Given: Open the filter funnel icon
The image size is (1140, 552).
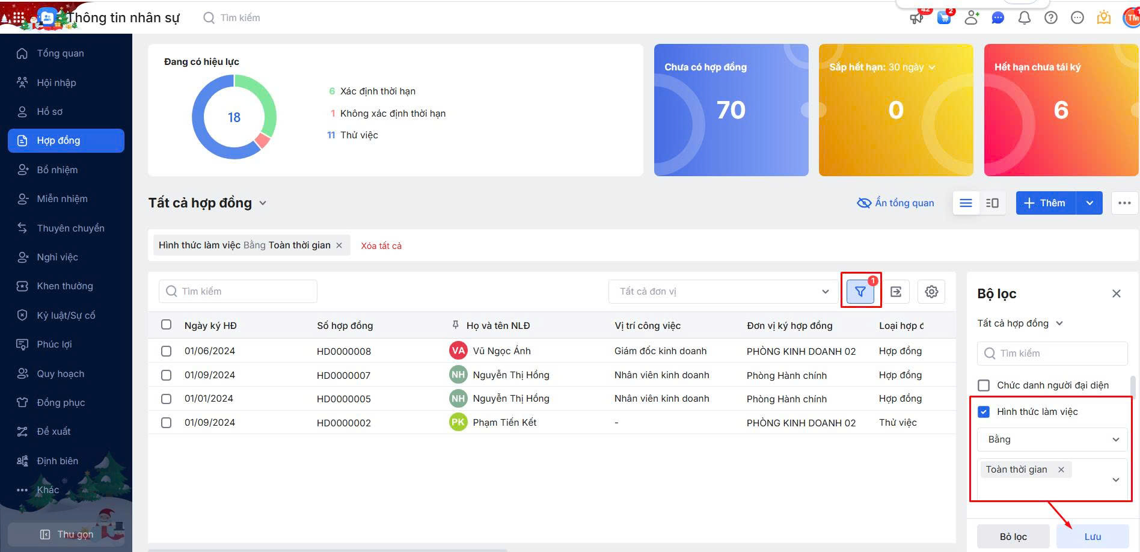Looking at the screenshot, I should click(860, 292).
